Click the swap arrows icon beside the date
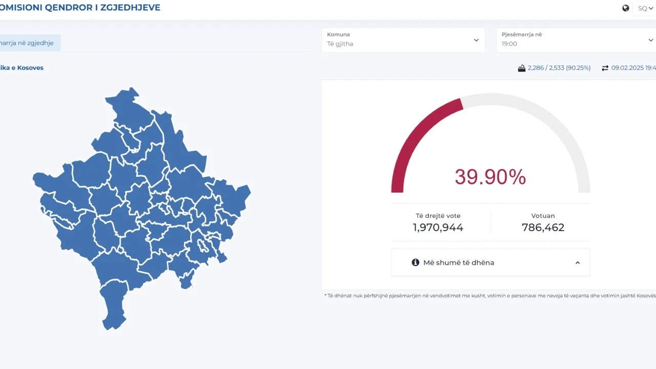The height and width of the screenshot is (369, 656). (x=605, y=68)
